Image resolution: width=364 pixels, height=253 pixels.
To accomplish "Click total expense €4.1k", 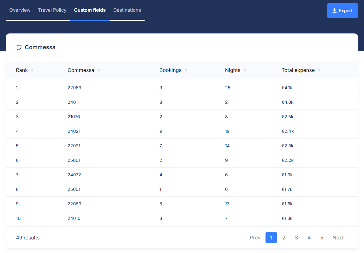I will point(287,88).
